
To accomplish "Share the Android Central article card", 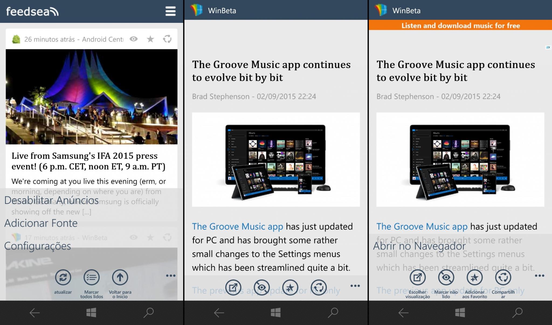I will [167, 39].
